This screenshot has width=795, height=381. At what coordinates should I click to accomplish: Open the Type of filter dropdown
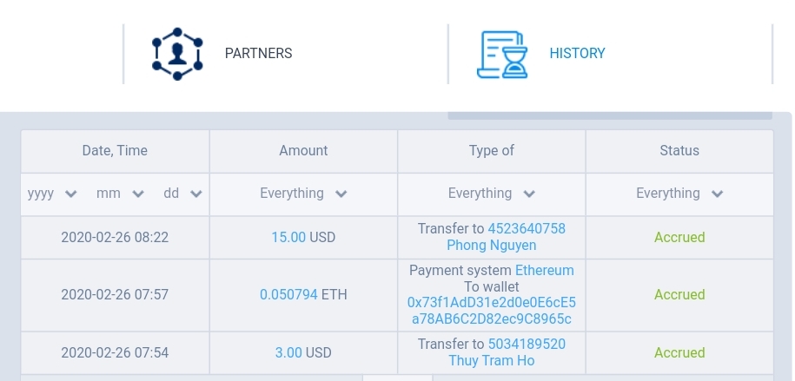pos(492,194)
